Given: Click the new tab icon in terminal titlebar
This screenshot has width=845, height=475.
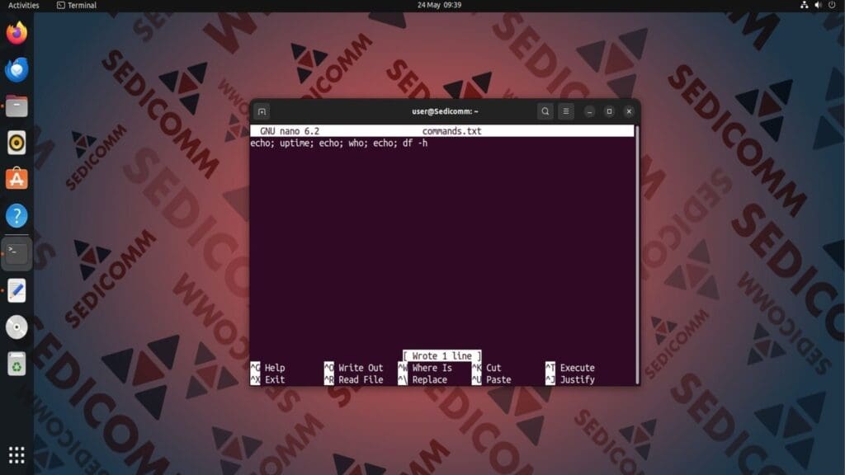Looking at the screenshot, I should [x=261, y=111].
